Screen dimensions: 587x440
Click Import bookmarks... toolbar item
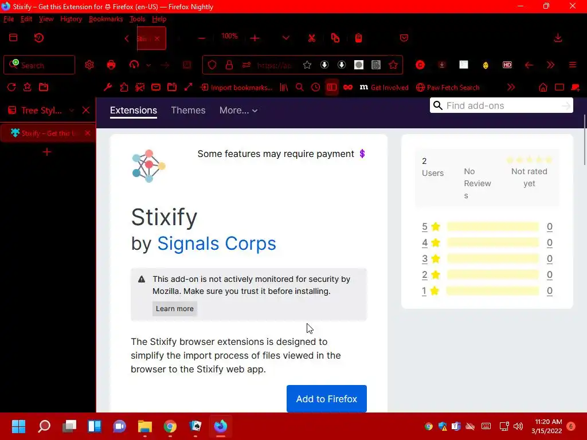click(237, 88)
